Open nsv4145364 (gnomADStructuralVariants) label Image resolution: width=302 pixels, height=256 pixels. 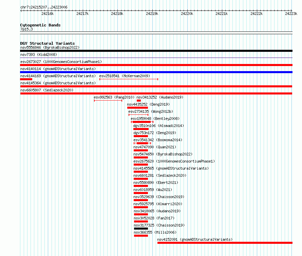click(x=58, y=83)
